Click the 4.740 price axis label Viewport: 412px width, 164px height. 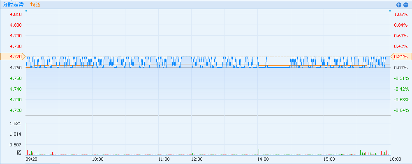click(16, 89)
